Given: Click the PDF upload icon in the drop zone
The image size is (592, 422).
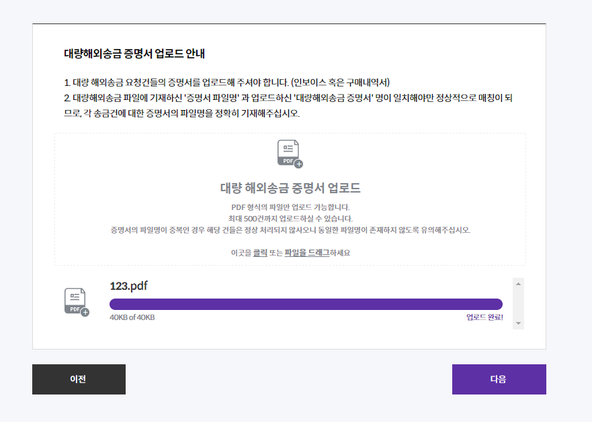Looking at the screenshot, I should (x=290, y=153).
